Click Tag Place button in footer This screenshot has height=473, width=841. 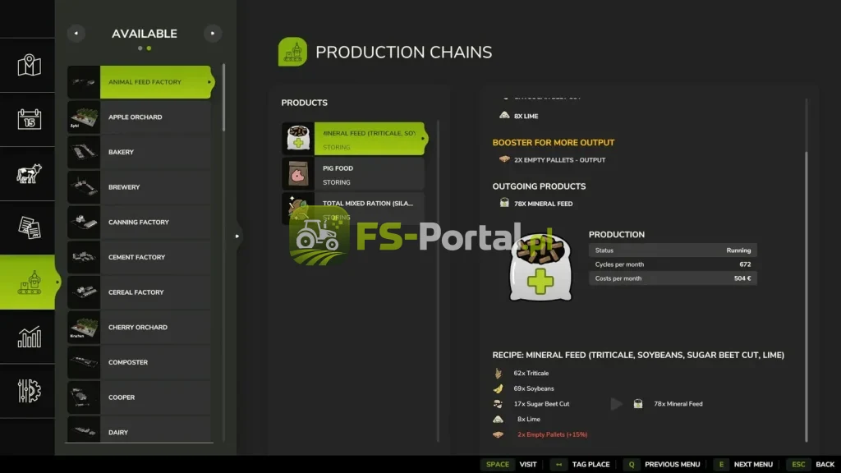581,465
